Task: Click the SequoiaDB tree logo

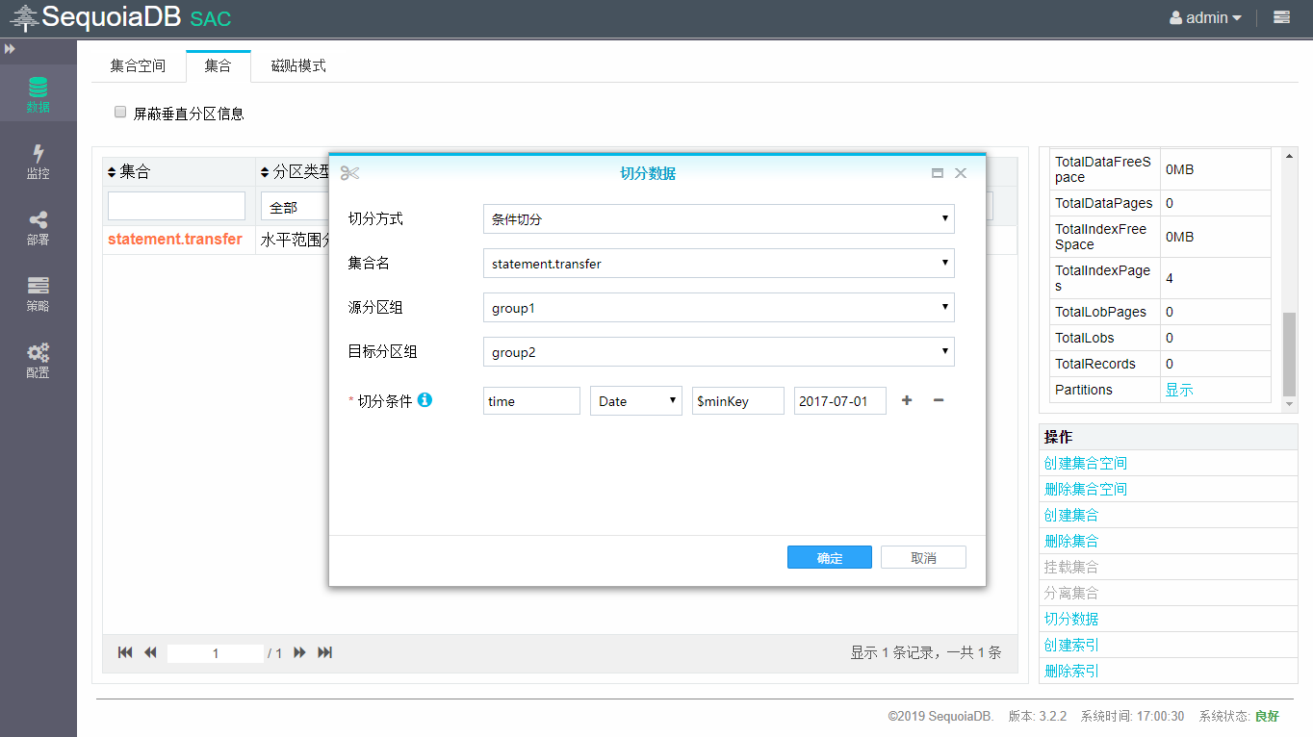Action: click(25, 17)
